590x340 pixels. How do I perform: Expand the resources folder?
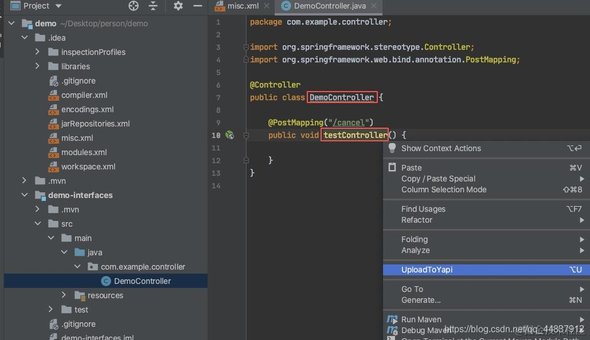pyautogui.click(x=64, y=295)
